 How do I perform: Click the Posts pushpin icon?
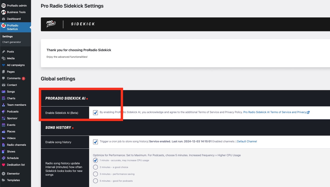pos(3,52)
